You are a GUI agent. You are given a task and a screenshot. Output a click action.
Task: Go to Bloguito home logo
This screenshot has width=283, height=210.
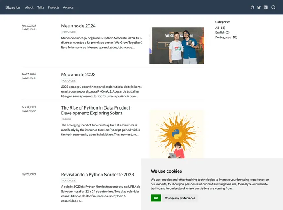[13, 7]
